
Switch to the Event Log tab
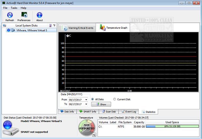click(x=128, y=112)
